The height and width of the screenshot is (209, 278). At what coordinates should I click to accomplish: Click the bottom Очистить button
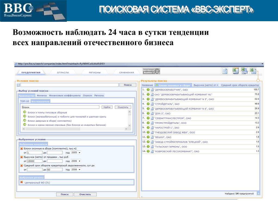(85, 194)
